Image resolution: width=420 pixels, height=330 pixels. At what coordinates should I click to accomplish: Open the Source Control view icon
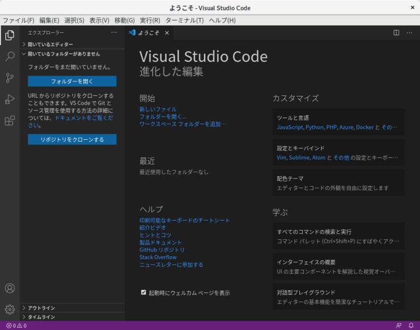pyautogui.click(x=9, y=78)
